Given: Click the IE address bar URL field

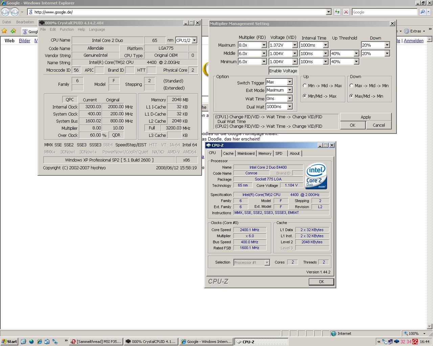Looking at the screenshot, I should coord(179,12).
